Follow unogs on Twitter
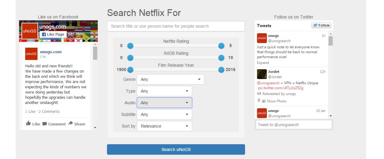This screenshot has height=159, width=384. tap(321, 25)
